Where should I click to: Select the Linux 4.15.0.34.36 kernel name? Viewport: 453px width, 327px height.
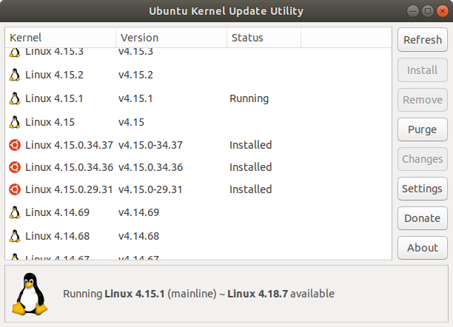point(69,167)
